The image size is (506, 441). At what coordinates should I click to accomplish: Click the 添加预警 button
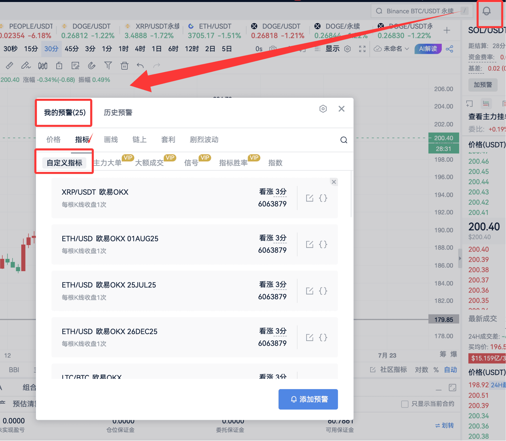click(308, 399)
